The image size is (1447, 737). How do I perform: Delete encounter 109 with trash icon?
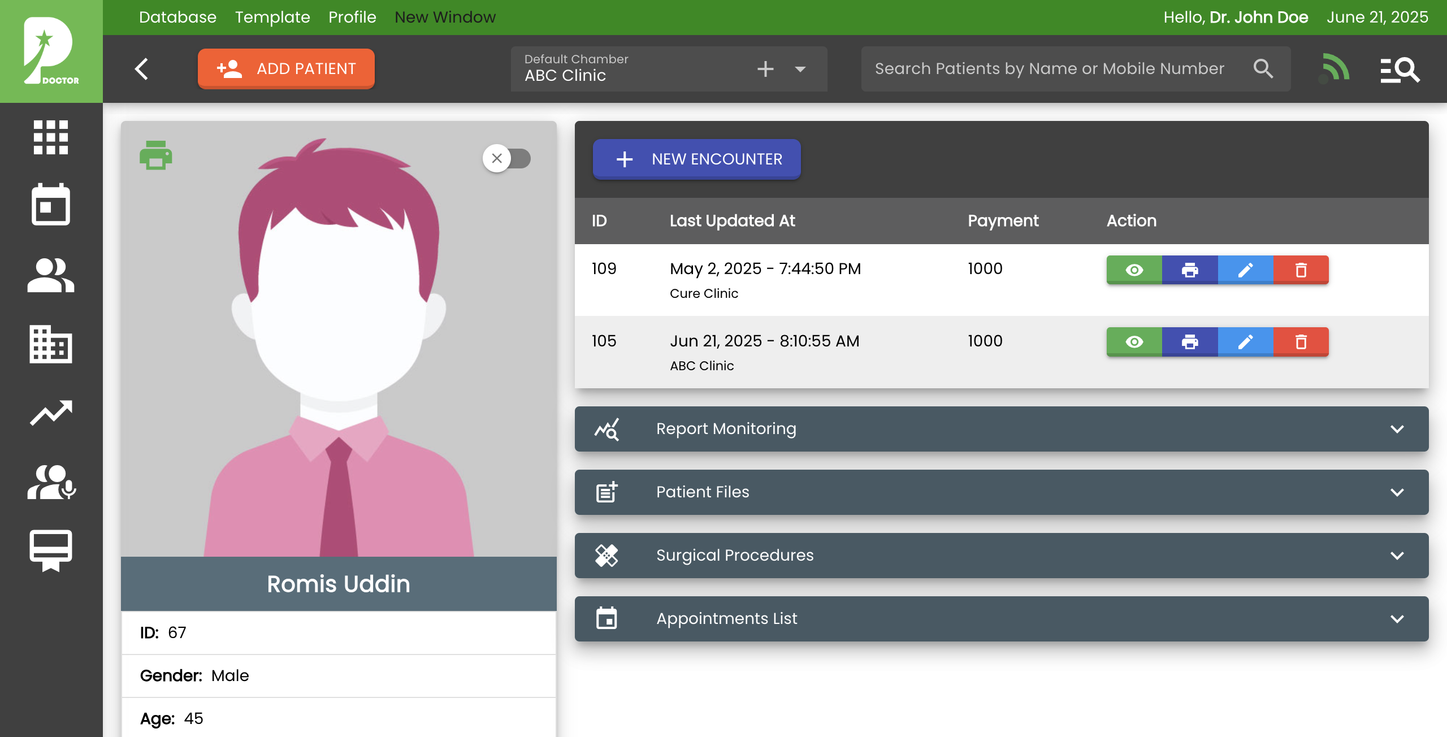pyautogui.click(x=1301, y=270)
